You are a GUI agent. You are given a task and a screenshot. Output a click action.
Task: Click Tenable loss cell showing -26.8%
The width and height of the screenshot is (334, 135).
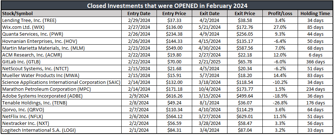[280, 103]
